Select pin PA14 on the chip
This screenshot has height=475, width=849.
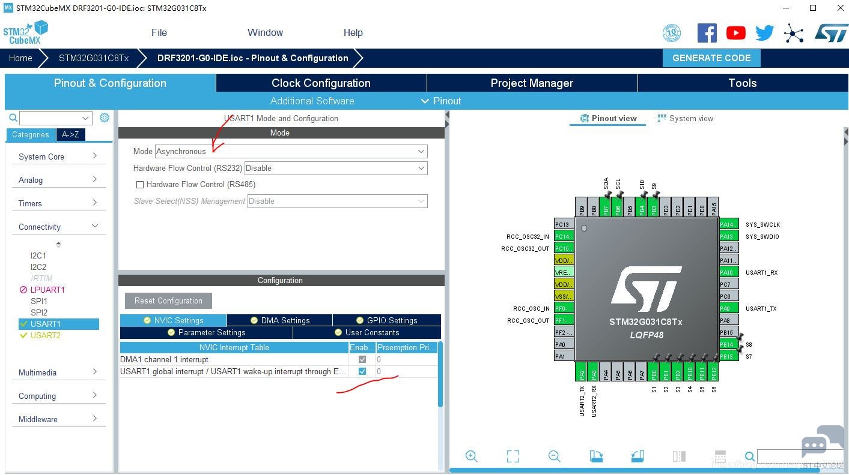coord(729,224)
